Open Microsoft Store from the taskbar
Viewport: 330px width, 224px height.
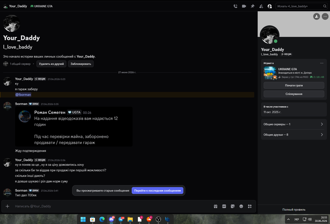tap(92, 219)
